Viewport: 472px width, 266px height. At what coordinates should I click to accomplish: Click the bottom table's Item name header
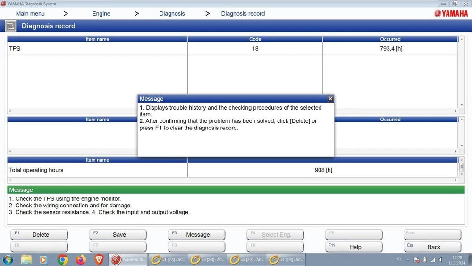tap(97, 160)
